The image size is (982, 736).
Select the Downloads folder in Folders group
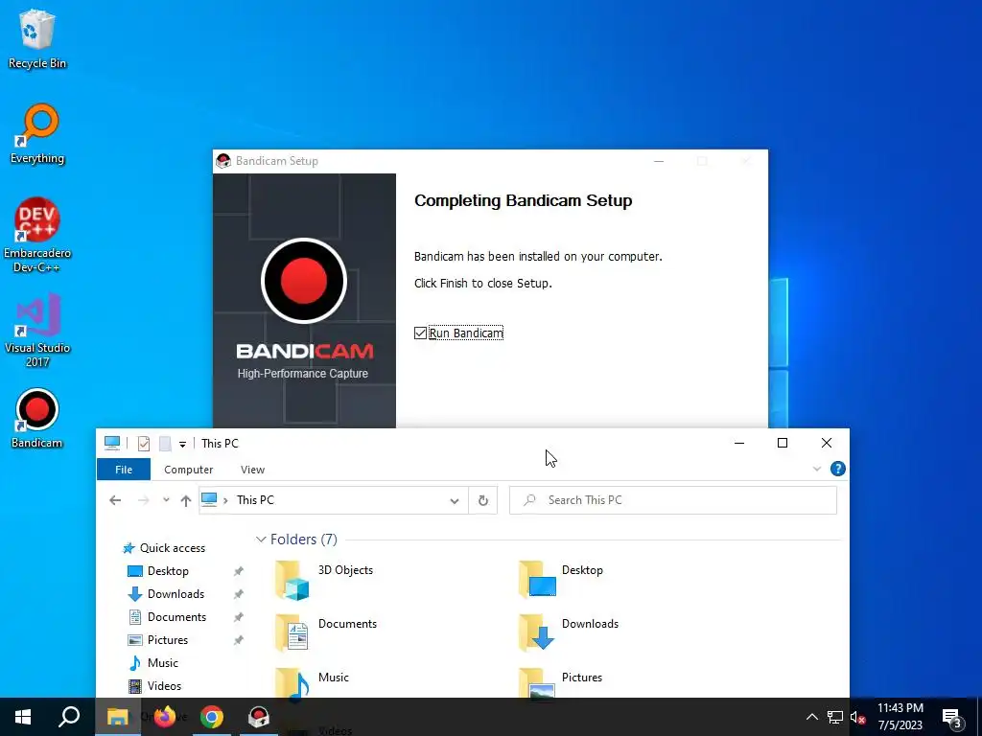click(569, 632)
